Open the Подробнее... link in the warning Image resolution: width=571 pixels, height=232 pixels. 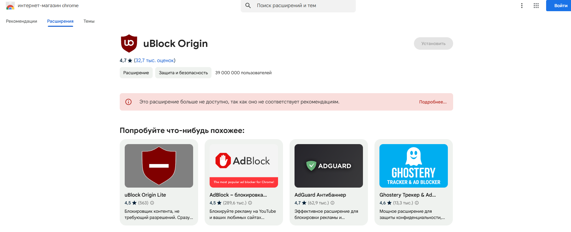(433, 102)
